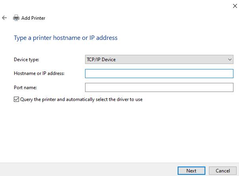Uncheck the Query the printer checkbox
239x176 pixels.
point(16,99)
